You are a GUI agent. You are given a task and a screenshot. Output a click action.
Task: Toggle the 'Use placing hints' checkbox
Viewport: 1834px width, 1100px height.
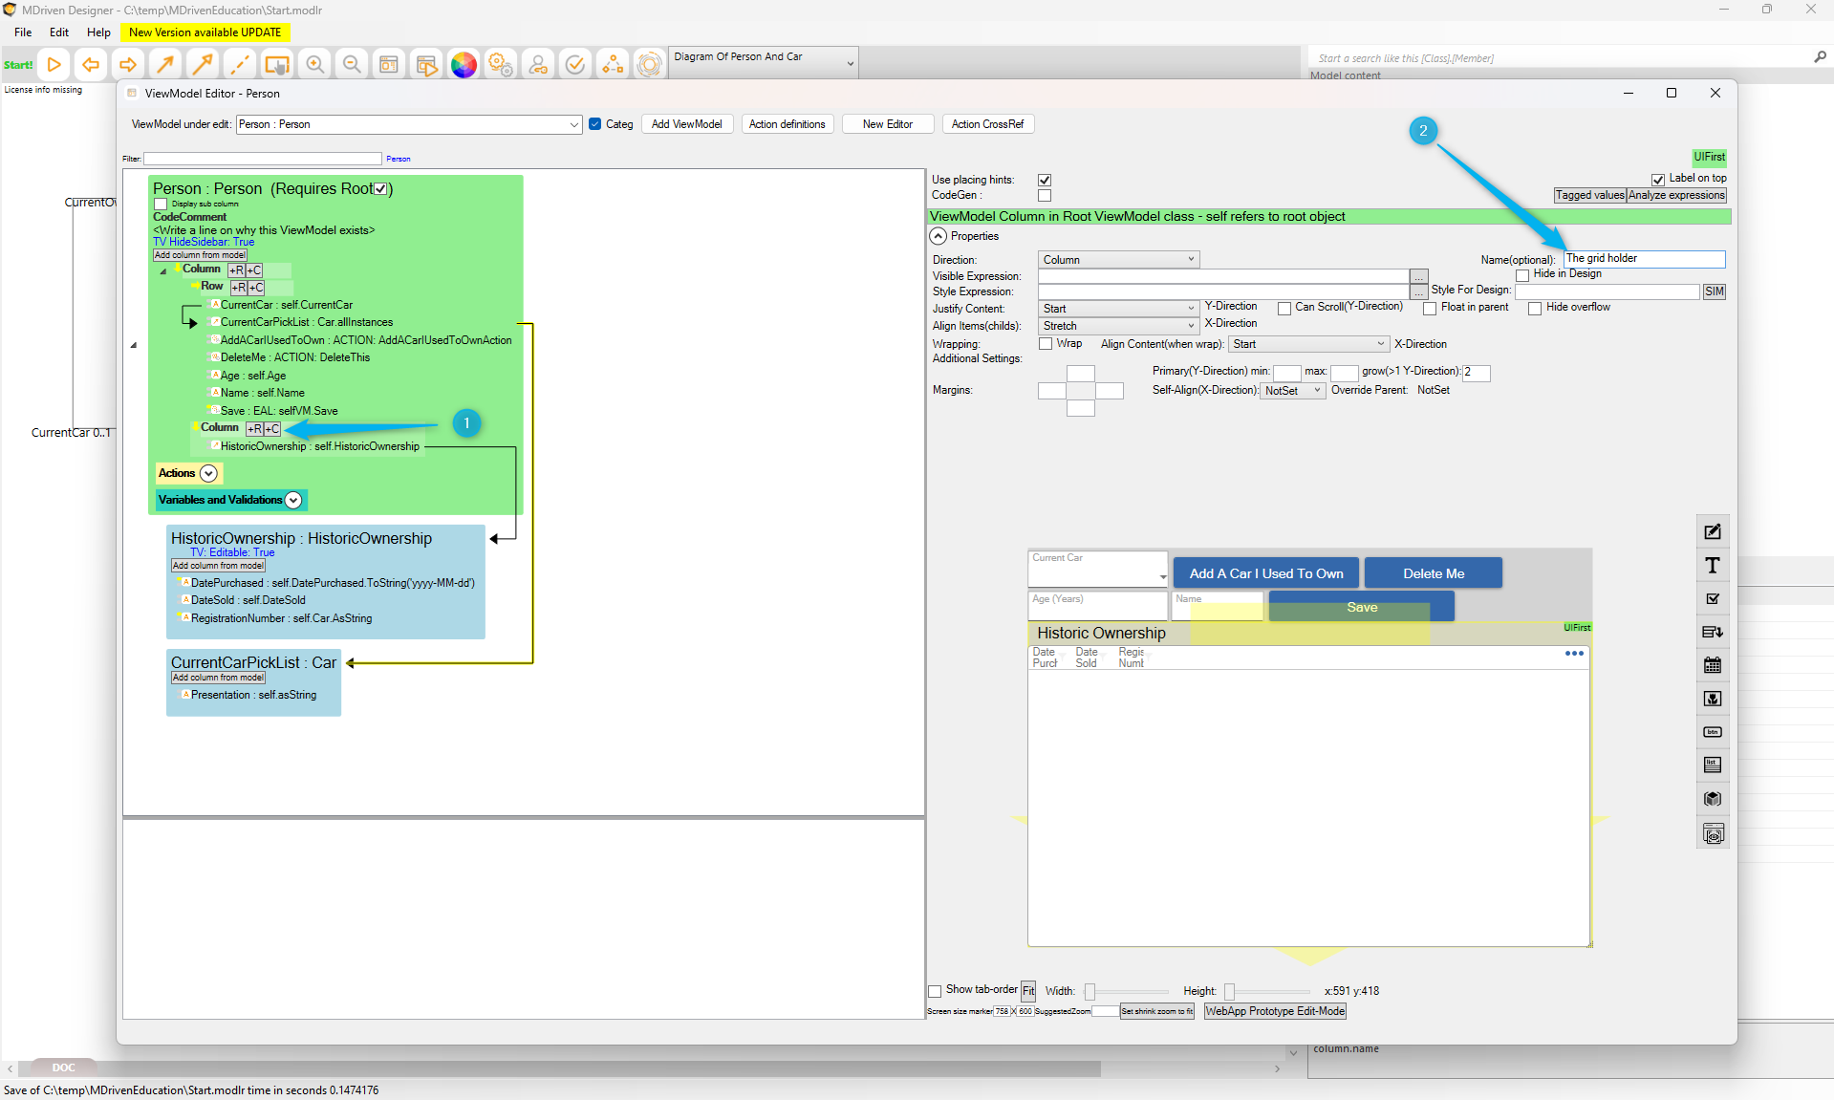pyautogui.click(x=1045, y=180)
